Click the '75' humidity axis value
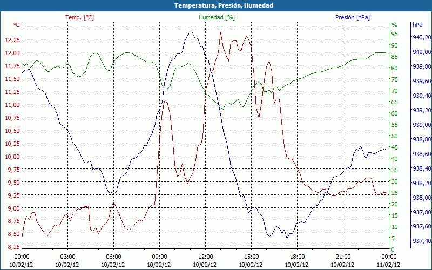 point(395,79)
